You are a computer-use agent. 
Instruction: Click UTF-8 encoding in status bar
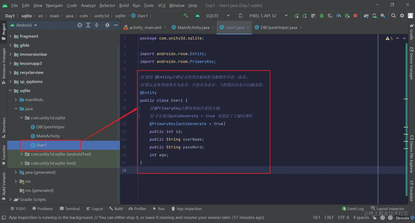click(x=343, y=218)
